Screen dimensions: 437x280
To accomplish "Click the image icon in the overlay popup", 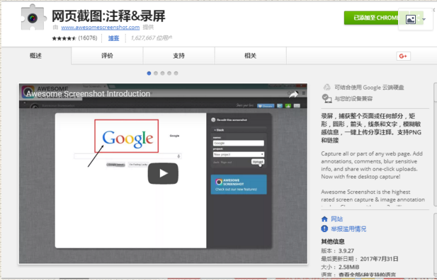I will pyautogui.click(x=411, y=20).
